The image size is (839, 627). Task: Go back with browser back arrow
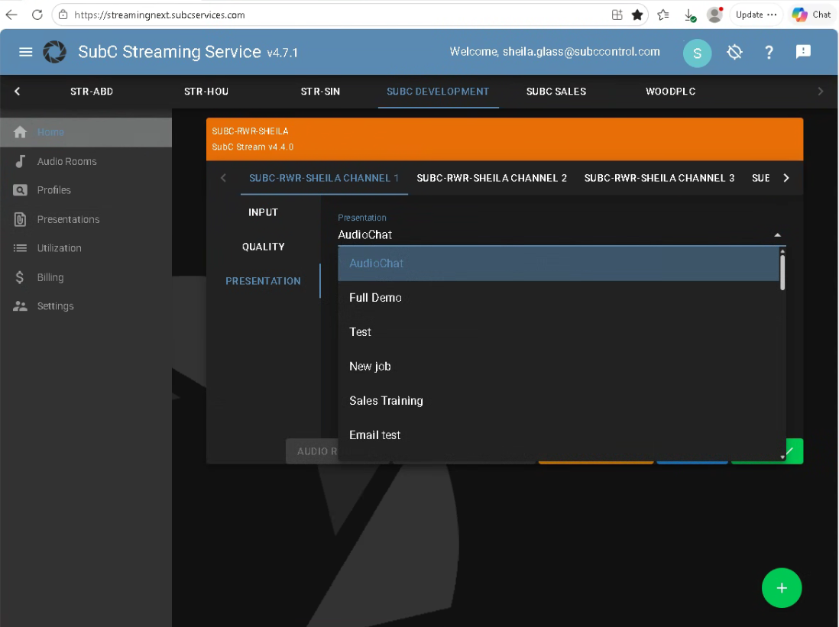(11, 15)
